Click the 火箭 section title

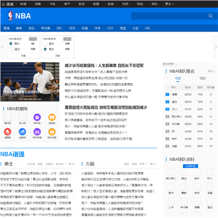[90, 164]
